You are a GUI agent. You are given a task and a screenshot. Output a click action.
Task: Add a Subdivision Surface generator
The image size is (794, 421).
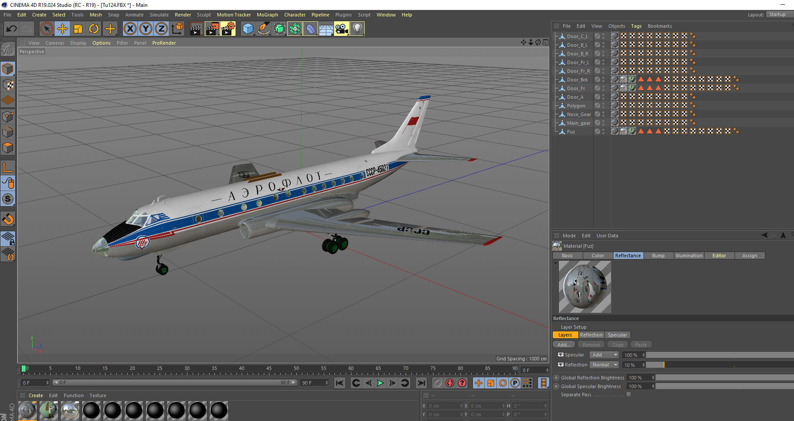[x=279, y=29]
